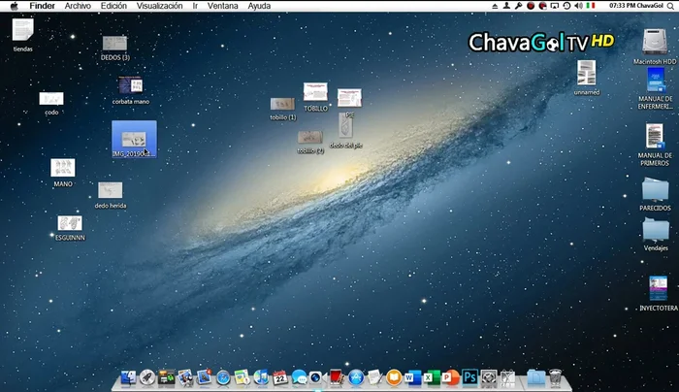This screenshot has height=392, width=679.
Task: Click the AirPlay display menu icon
Action: (555, 6)
